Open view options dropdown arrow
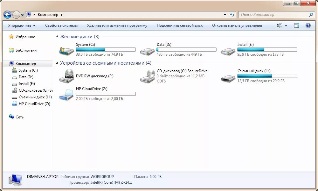This screenshot has width=318, height=191. click(x=286, y=25)
